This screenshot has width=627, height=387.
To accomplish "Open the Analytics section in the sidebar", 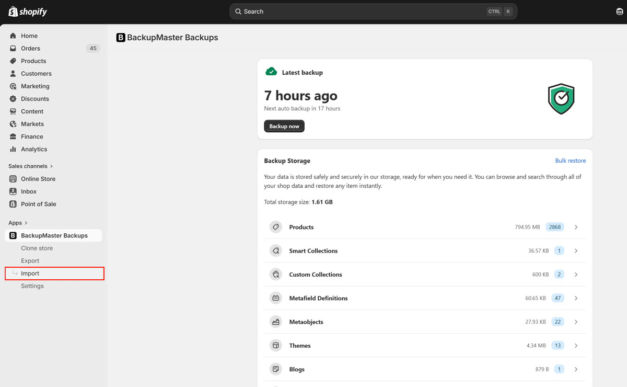I will point(34,149).
